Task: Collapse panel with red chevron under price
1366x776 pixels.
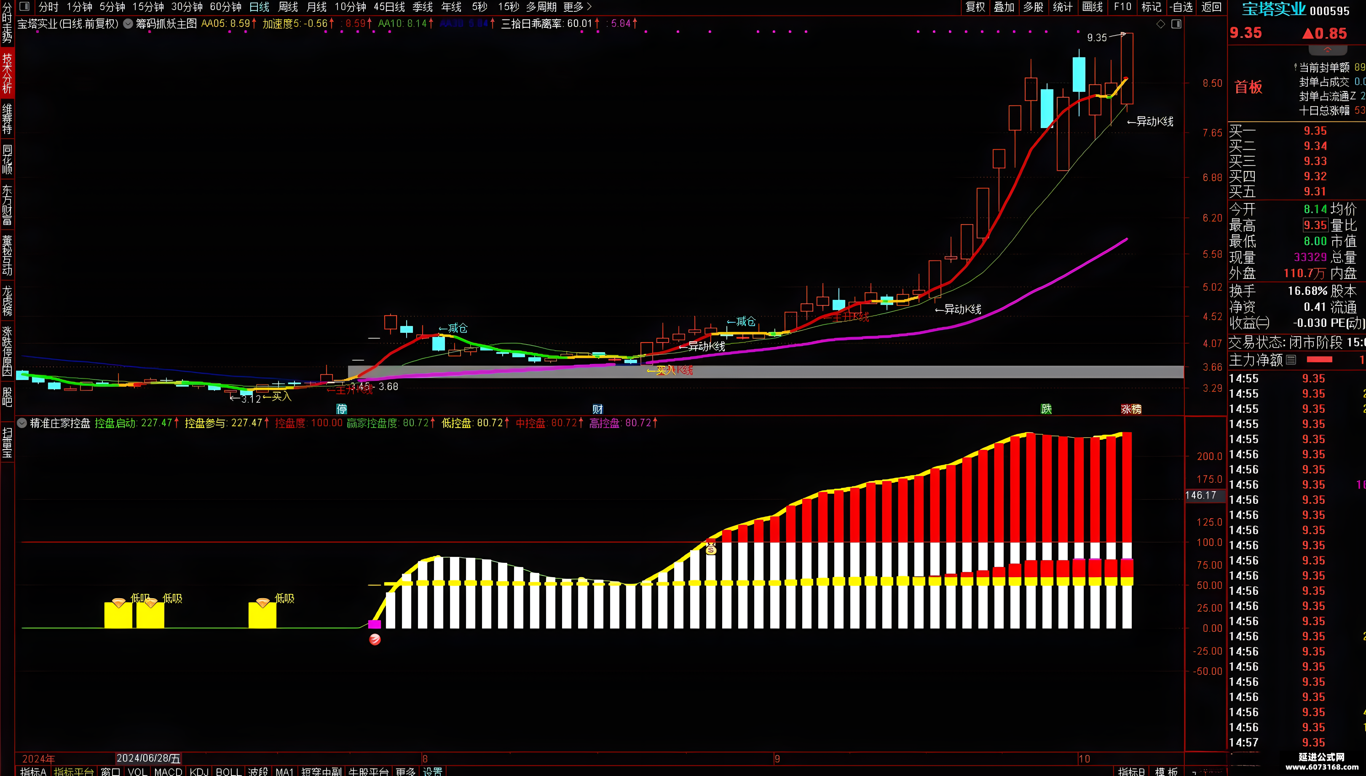Action: coord(1327,50)
